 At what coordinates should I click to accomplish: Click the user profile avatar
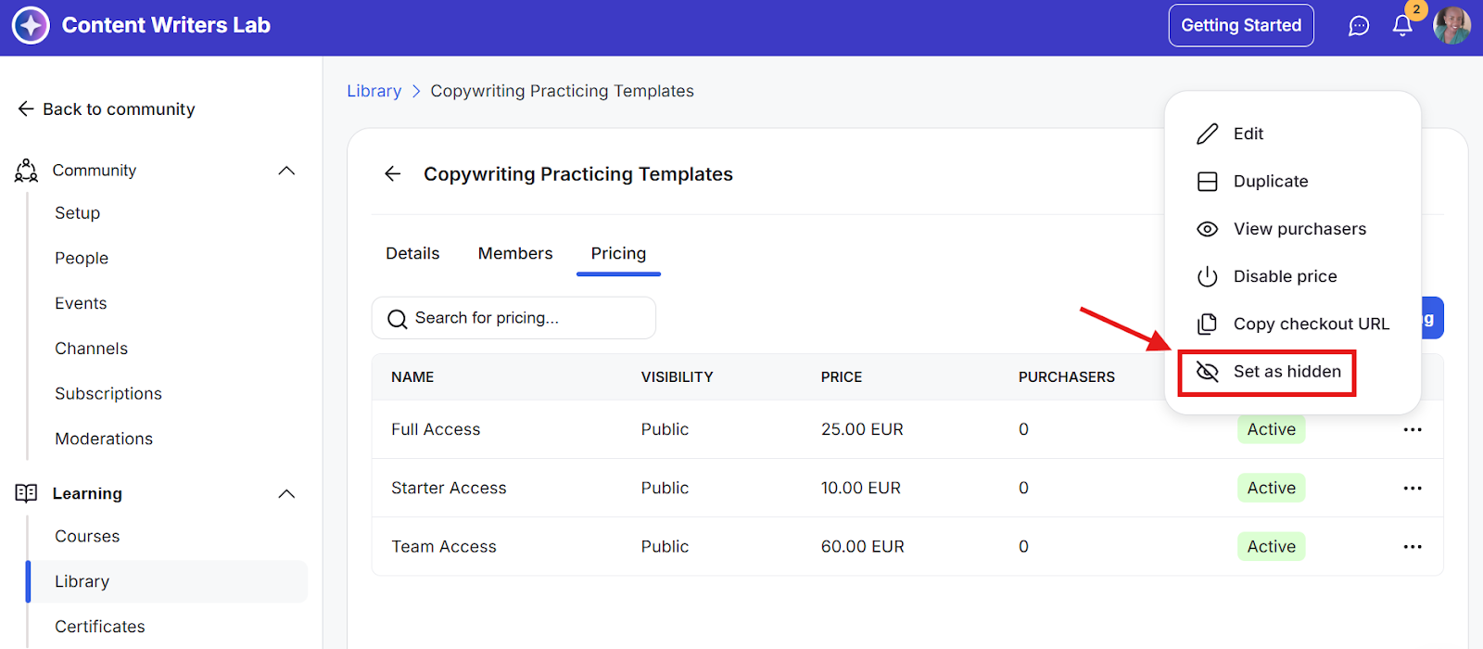pyautogui.click(x=1451, y=25)
